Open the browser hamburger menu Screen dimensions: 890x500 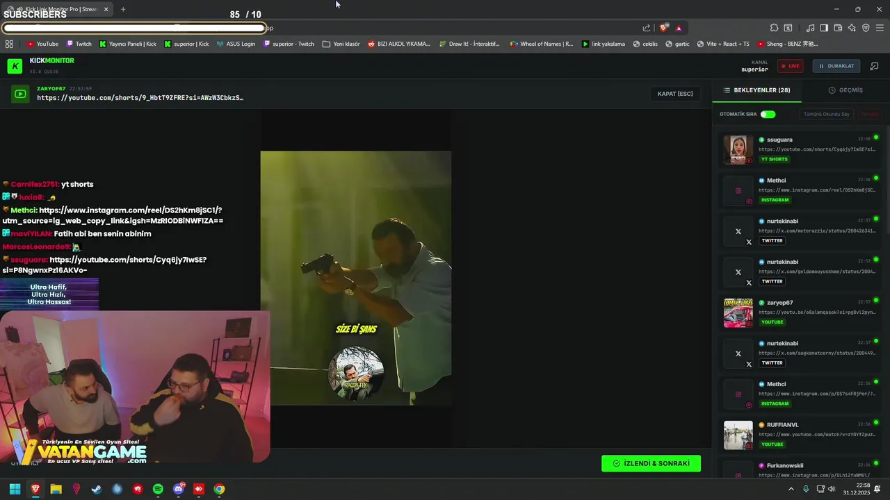coord(880,28)
